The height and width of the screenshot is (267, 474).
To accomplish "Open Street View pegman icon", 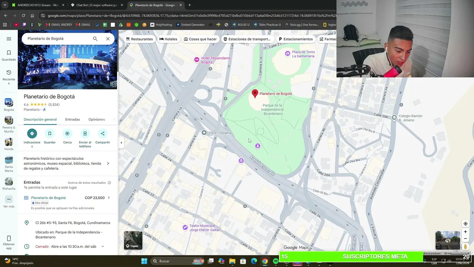I will tap(465, 247).
